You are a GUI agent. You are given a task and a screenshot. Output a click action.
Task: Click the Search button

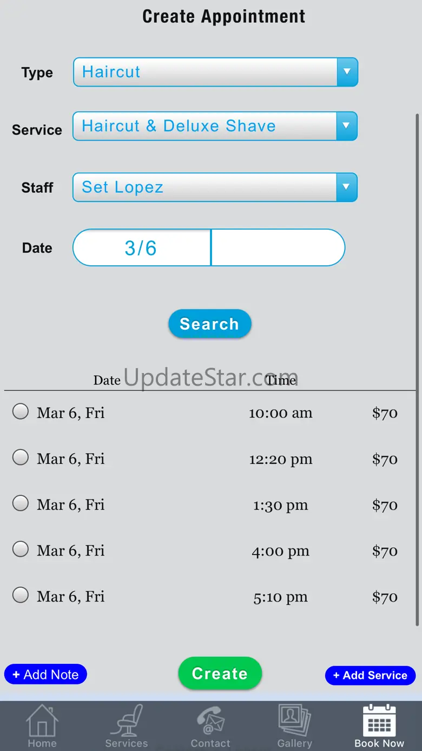210,324
